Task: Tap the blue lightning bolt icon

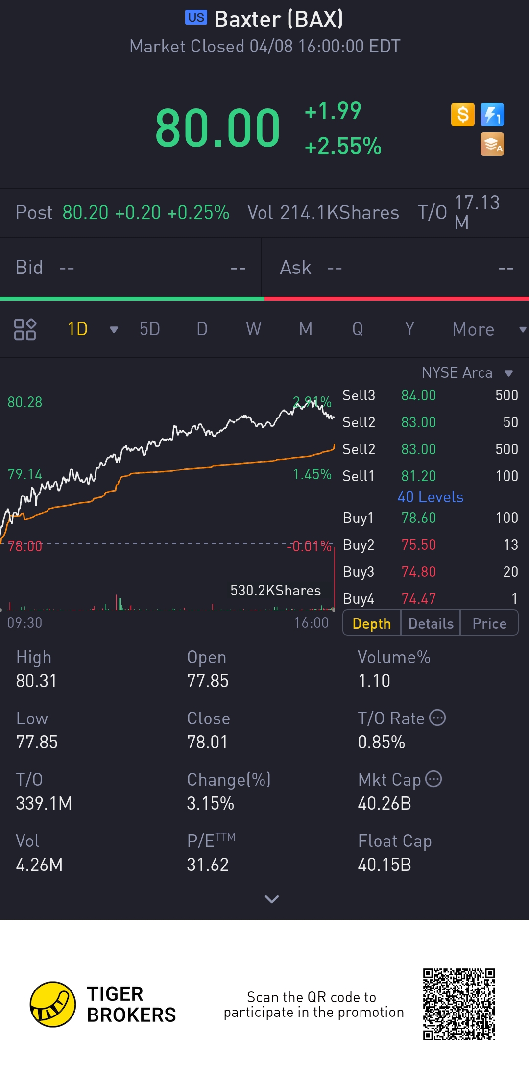Action: [492, 115]
